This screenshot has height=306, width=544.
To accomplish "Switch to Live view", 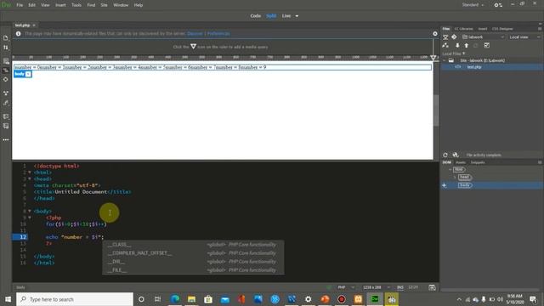I will click(x=286, y=16).
